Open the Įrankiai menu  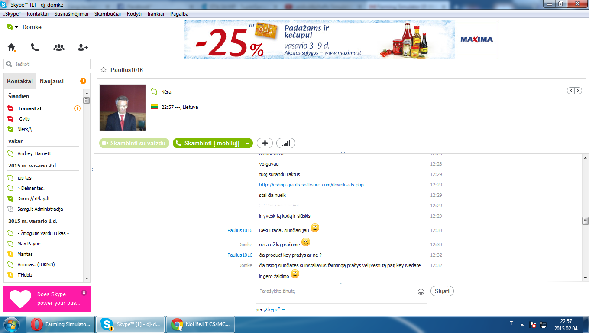pos(156,14)
